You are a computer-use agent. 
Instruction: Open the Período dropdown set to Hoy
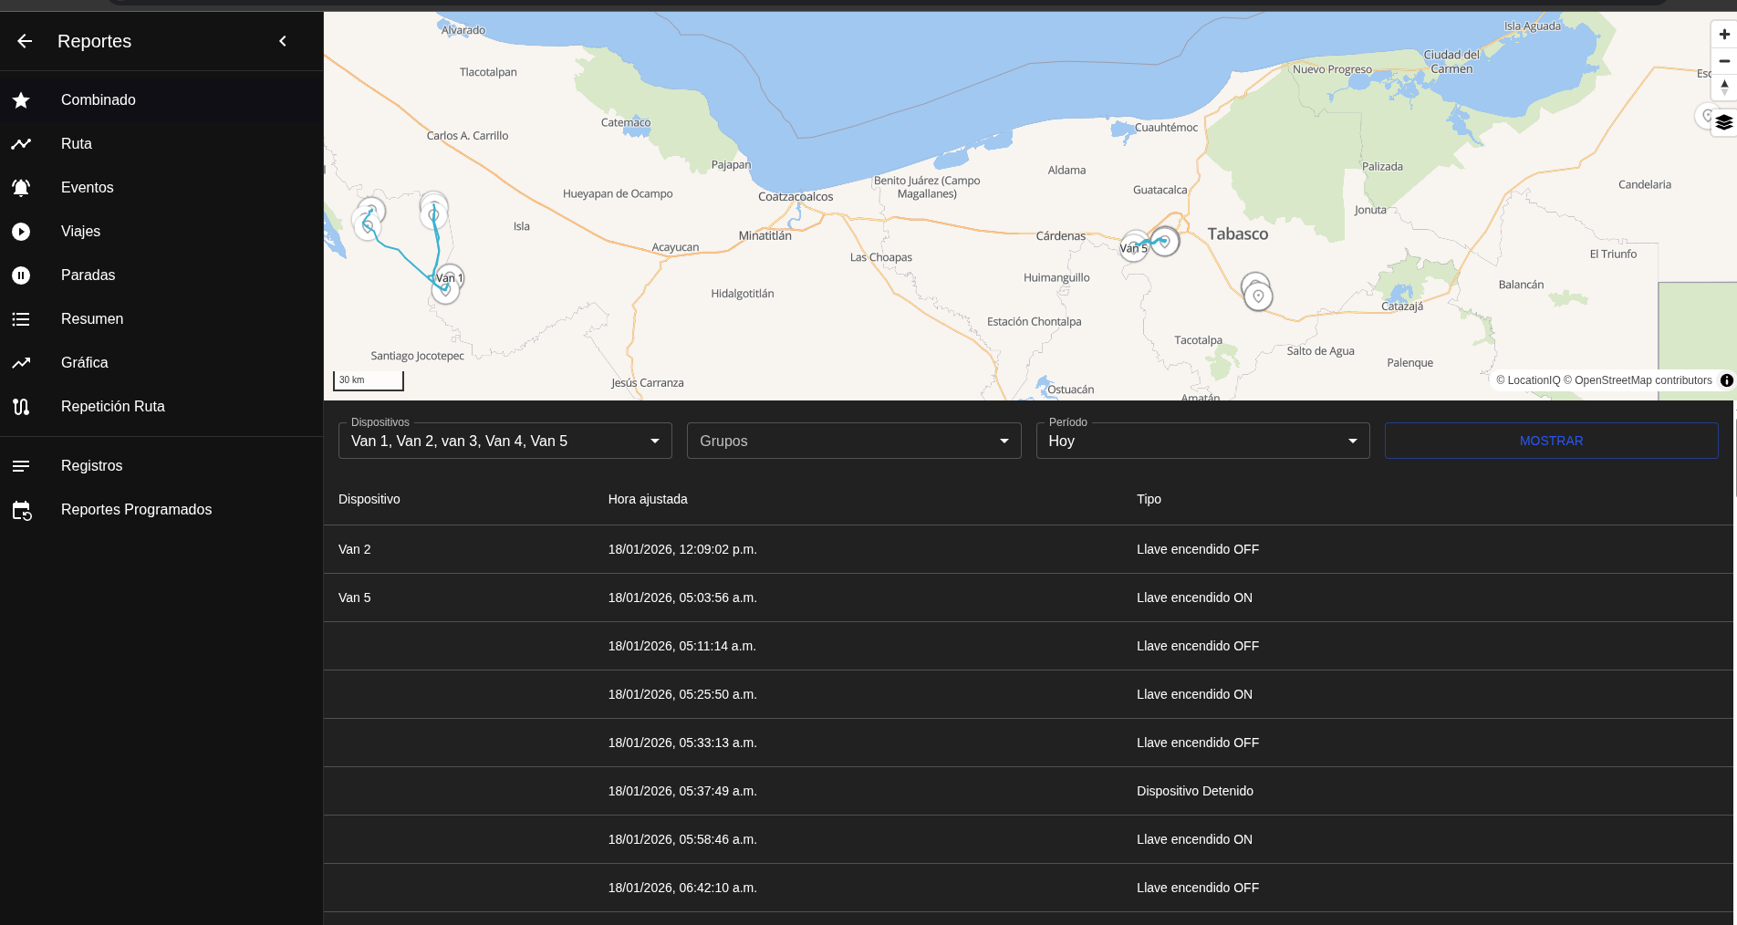coord(1201,441)
